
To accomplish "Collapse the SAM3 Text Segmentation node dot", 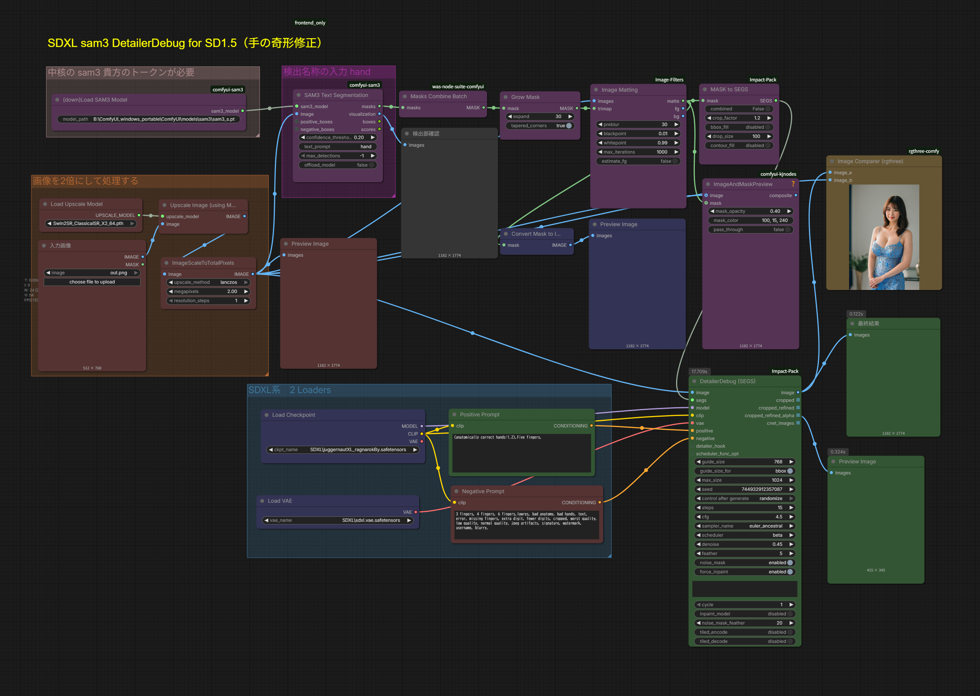I will click(x=299, y=95).
